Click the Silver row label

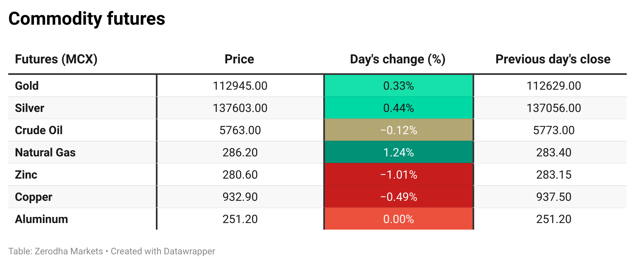29,108
